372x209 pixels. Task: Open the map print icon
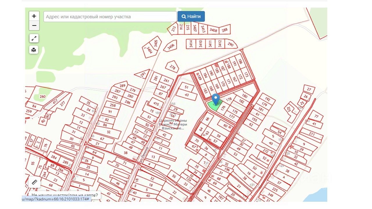34,50
